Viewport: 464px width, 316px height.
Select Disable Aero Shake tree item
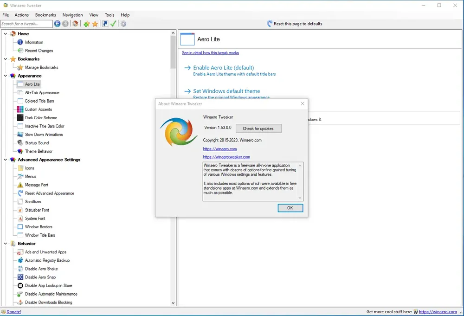(41, 269)
